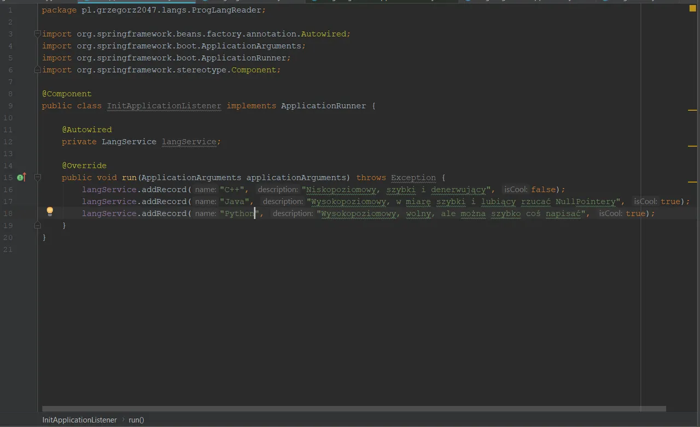Click the addRecord call on line 18
Screen dimensions: 700x427
[164, 213]
